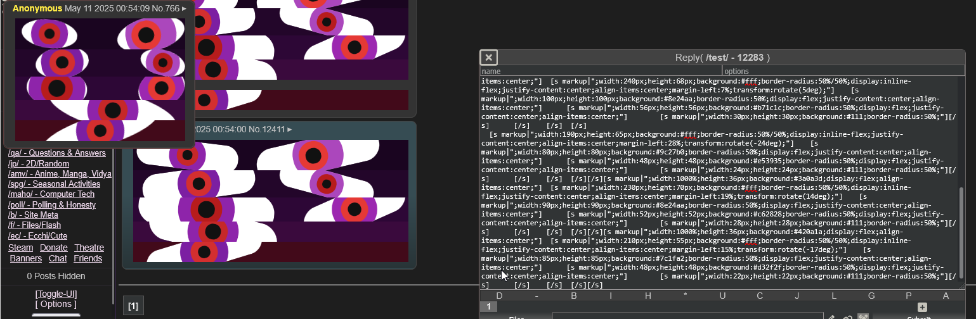Click the options field in reply form

843,72
